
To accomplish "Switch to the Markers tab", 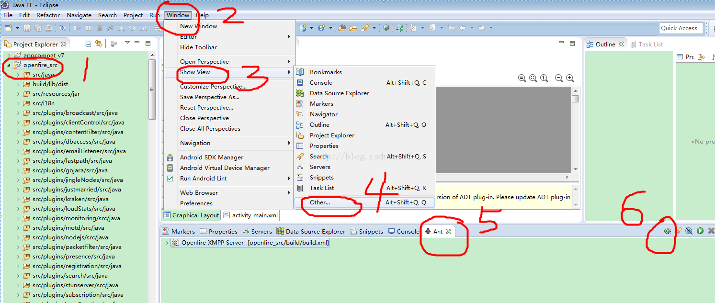I will click(179, 231).
